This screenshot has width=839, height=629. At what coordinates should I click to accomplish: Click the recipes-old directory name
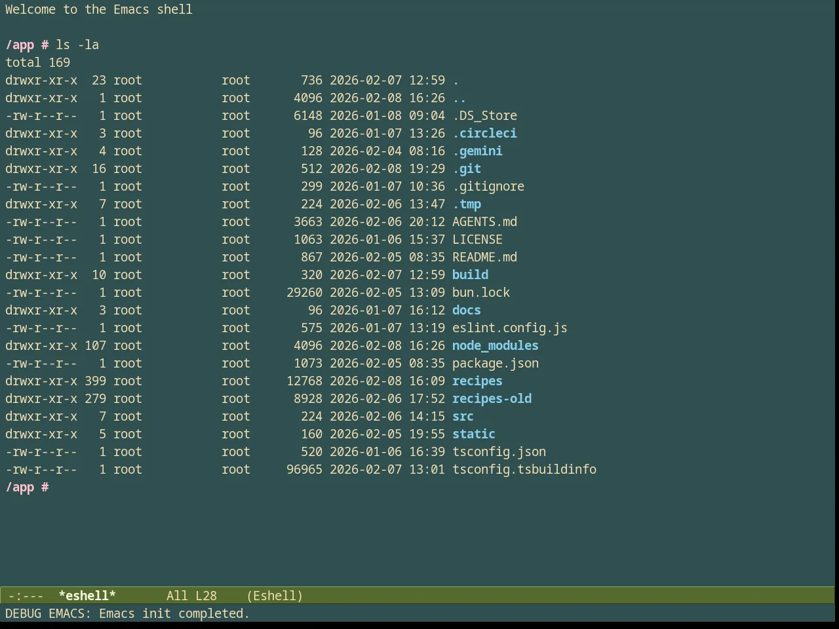tap(492, 398)
